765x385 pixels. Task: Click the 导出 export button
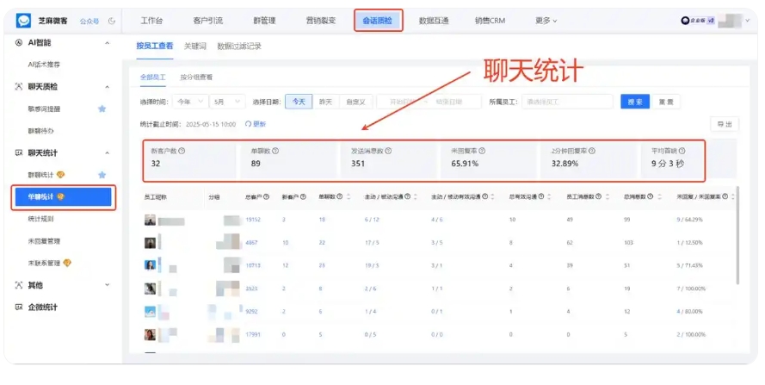pos(725,124)
